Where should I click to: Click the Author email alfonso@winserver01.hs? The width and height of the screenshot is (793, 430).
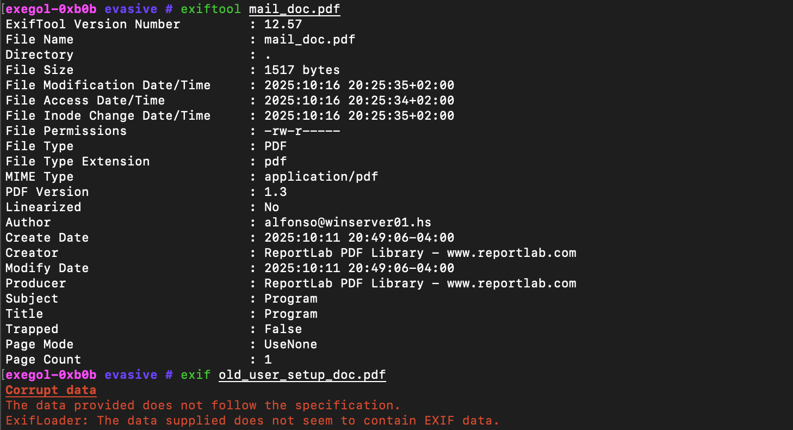[x=348, y=223]
